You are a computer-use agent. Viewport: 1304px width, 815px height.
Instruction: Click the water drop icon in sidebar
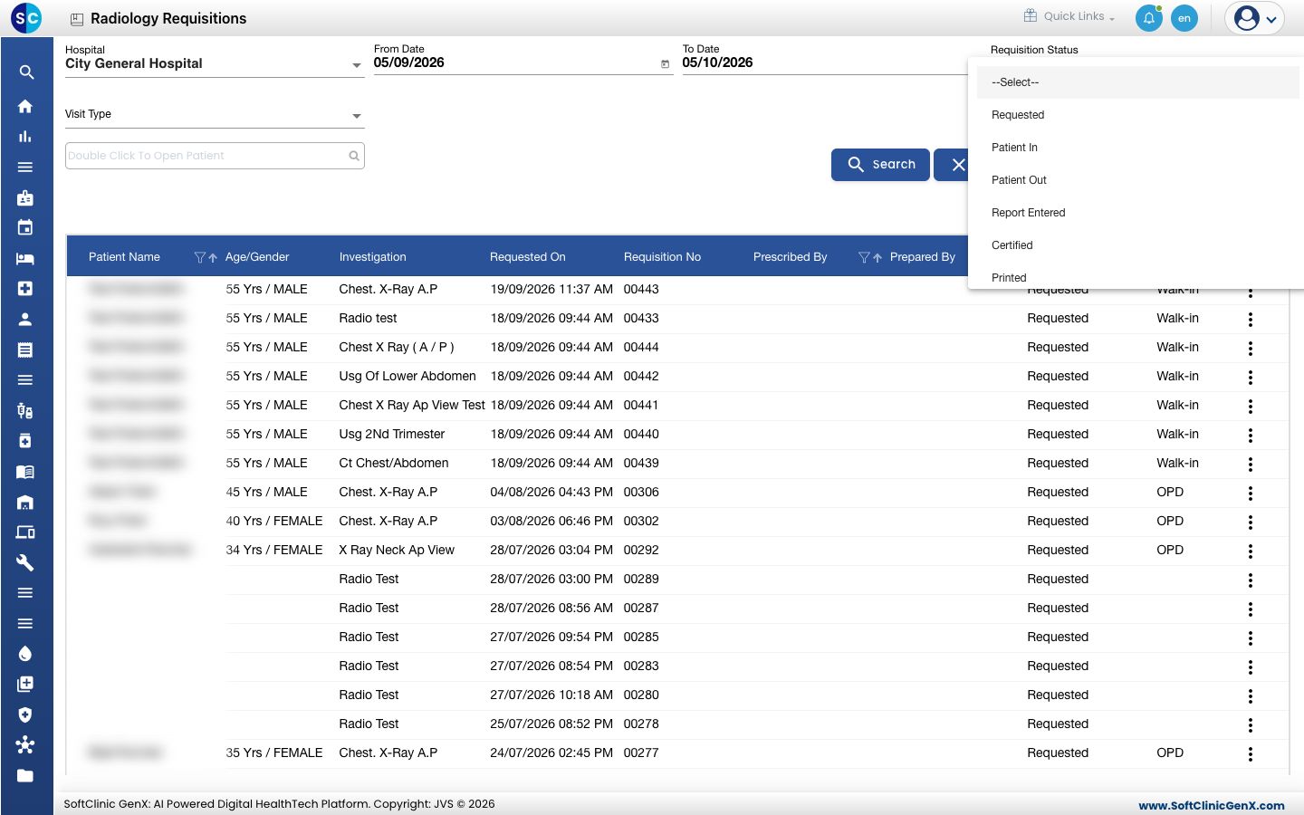[x=25, y=654]
